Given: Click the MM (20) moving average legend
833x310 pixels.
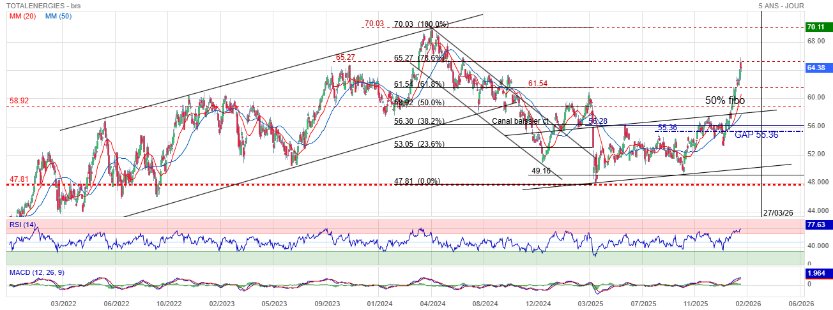Looking at the screenshot, I should (x=21, y=15).
